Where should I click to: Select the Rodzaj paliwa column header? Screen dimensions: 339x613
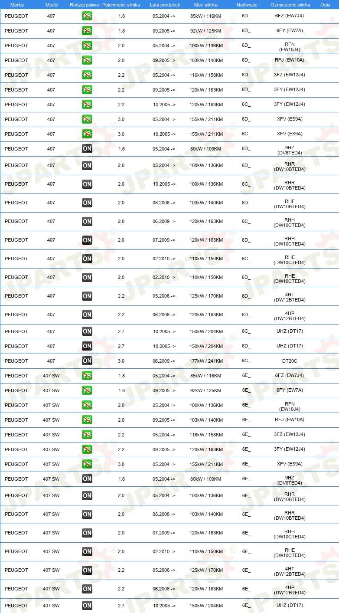point(84,5)
